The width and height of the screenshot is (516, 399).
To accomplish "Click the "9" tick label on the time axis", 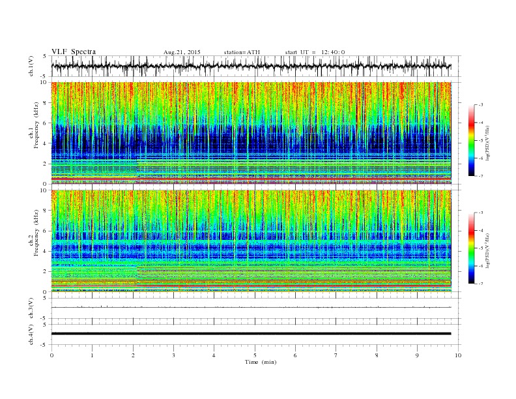I will coord(417,355).
